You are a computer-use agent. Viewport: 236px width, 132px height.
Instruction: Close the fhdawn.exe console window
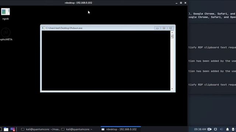click(170, 28)
